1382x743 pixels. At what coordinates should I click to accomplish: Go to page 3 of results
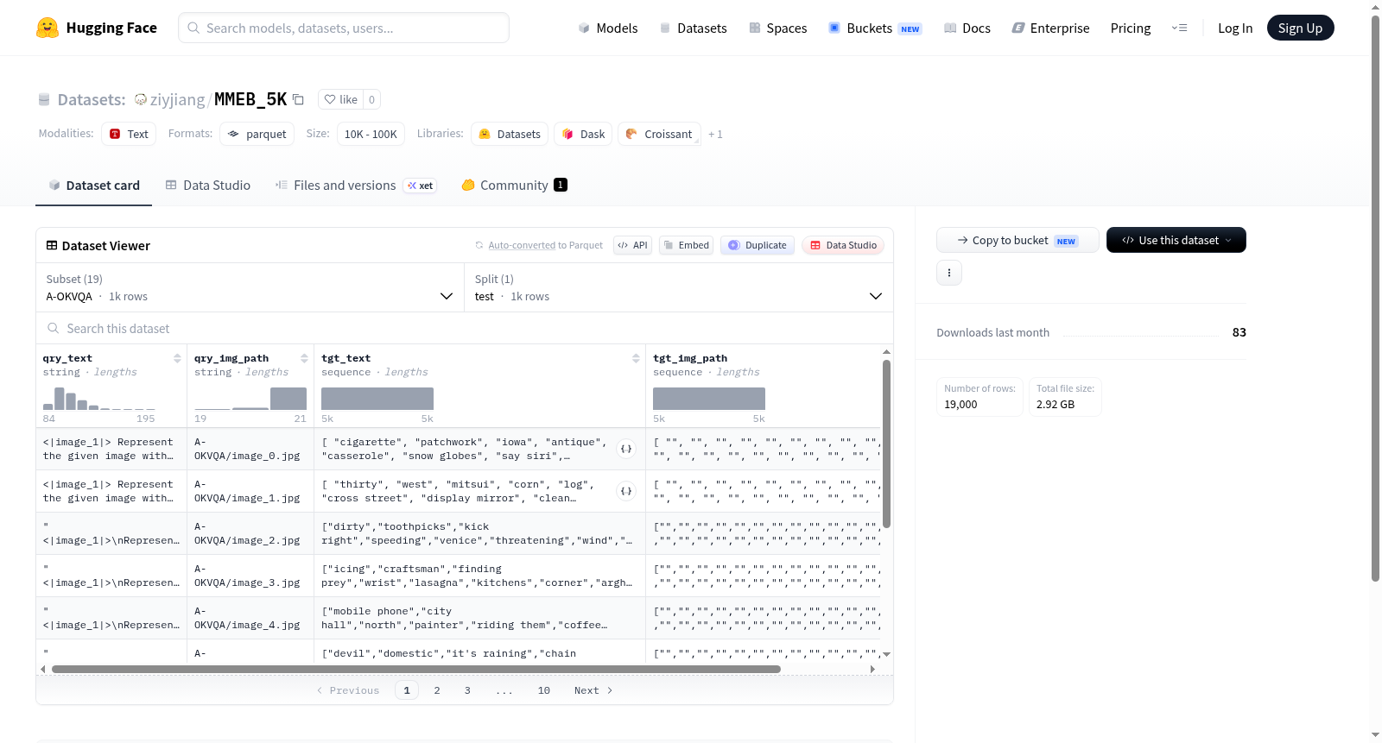point(467,690)
